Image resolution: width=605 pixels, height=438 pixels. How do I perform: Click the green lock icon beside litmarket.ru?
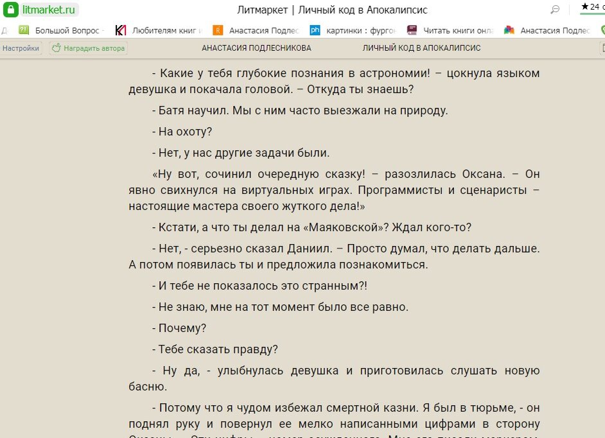(9, 9)
